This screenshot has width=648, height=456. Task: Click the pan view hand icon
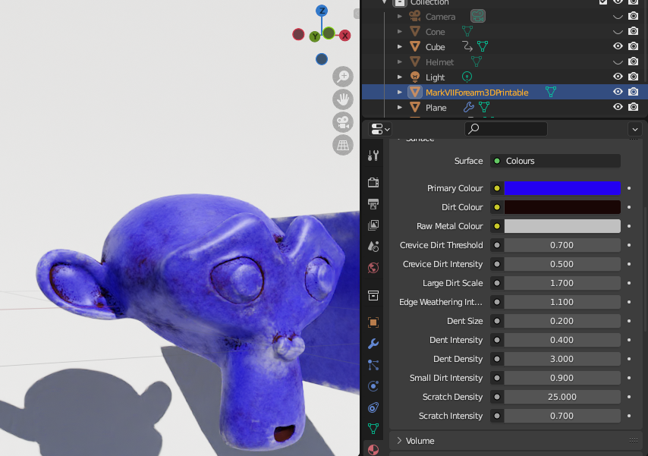click(343, 99)
